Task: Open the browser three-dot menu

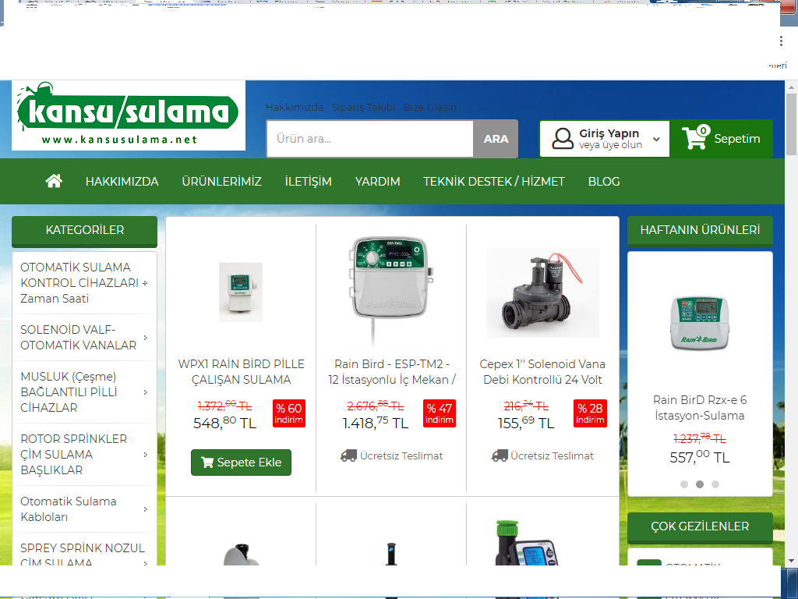Action: click(x=781, y=41)
